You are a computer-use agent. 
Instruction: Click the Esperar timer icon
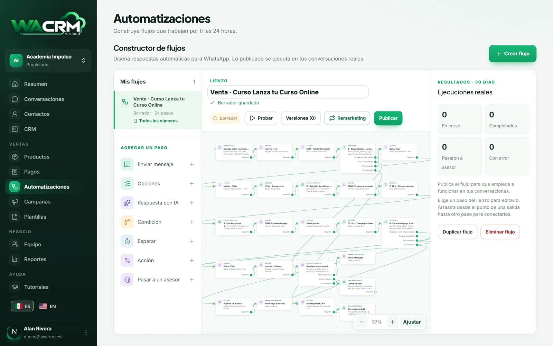pos(127,241)
